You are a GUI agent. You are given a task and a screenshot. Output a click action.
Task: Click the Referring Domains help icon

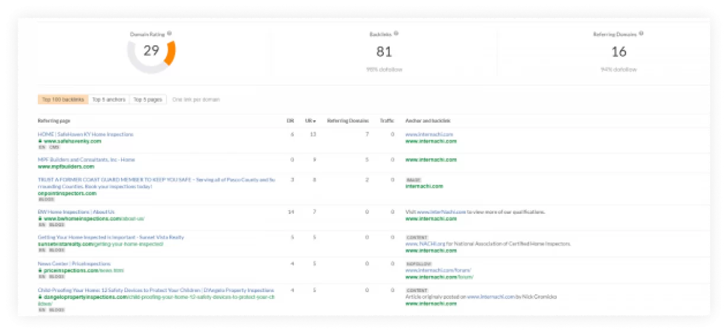pyautogui.click(x=641, y=34)
